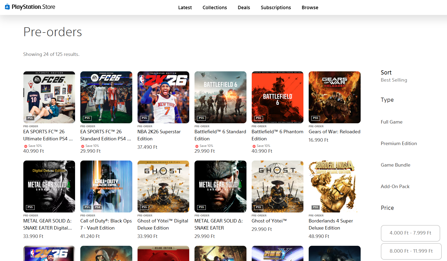447x261 pixels.
Task: Click the METAL GEAR SOLID Δ: SNAKE EATER standard title
Action: click(219, 224)
